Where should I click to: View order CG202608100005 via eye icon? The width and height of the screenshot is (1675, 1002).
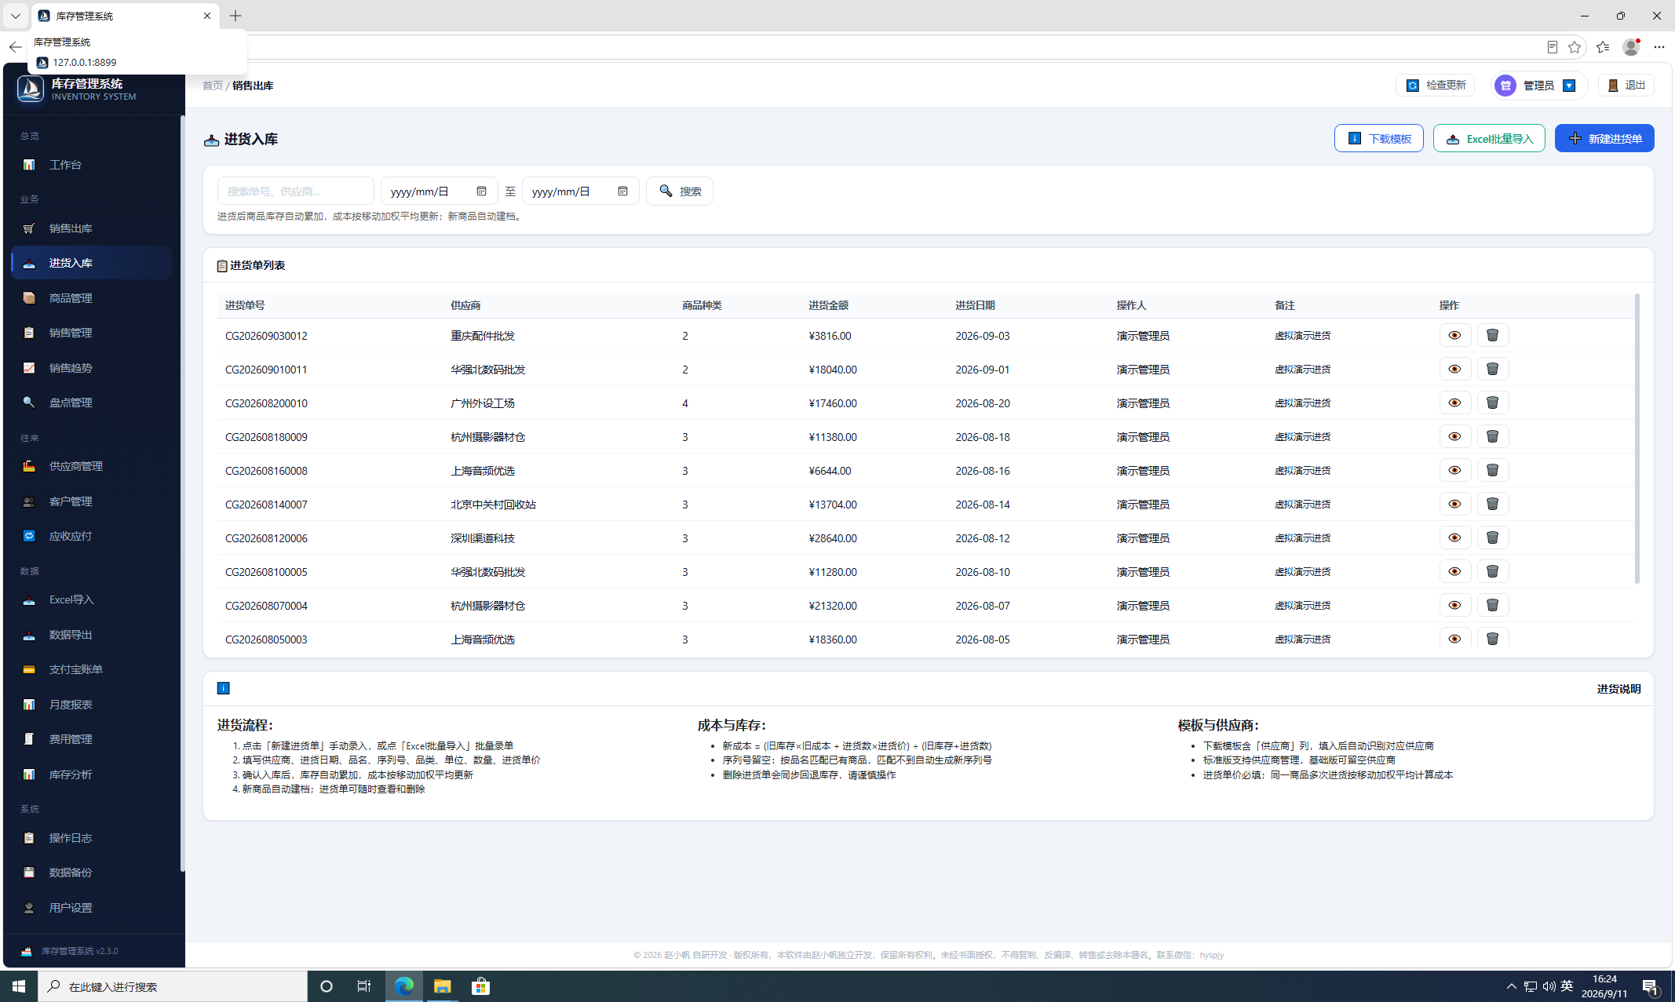pos(1454,571)
